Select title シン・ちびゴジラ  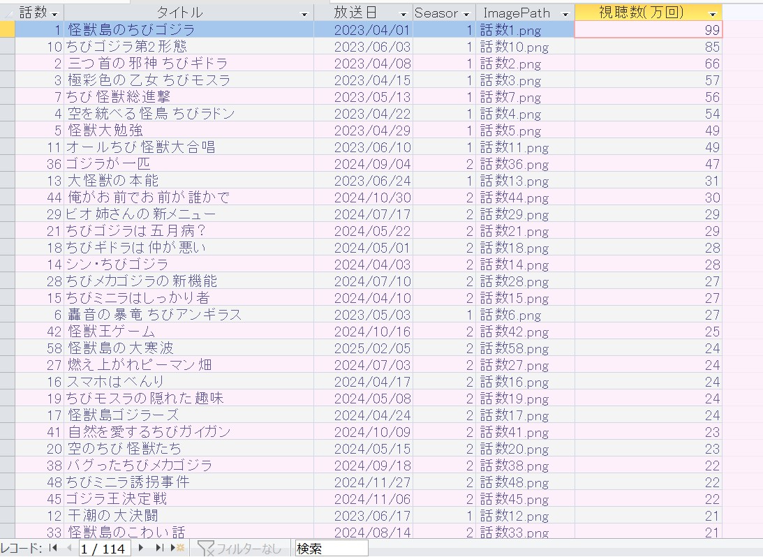click(x=188, y=265)
